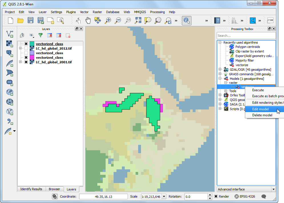Viewport: 284px width, 203px height.
Task: Select Majority filter algorithm
Action: 245,60
